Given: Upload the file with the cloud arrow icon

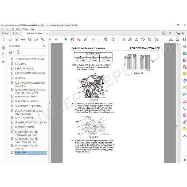Looking at the screenshot, I should click(17, 39).
